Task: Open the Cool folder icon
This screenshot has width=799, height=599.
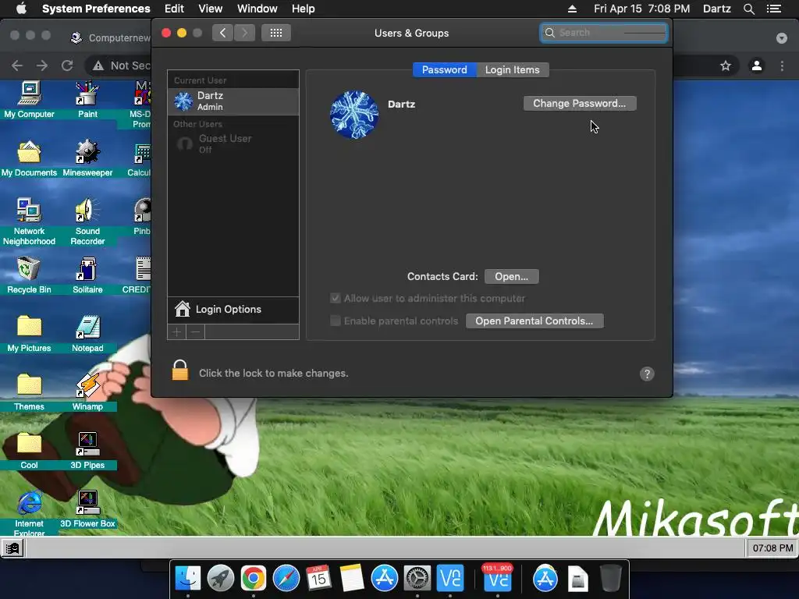Action: 29,451
